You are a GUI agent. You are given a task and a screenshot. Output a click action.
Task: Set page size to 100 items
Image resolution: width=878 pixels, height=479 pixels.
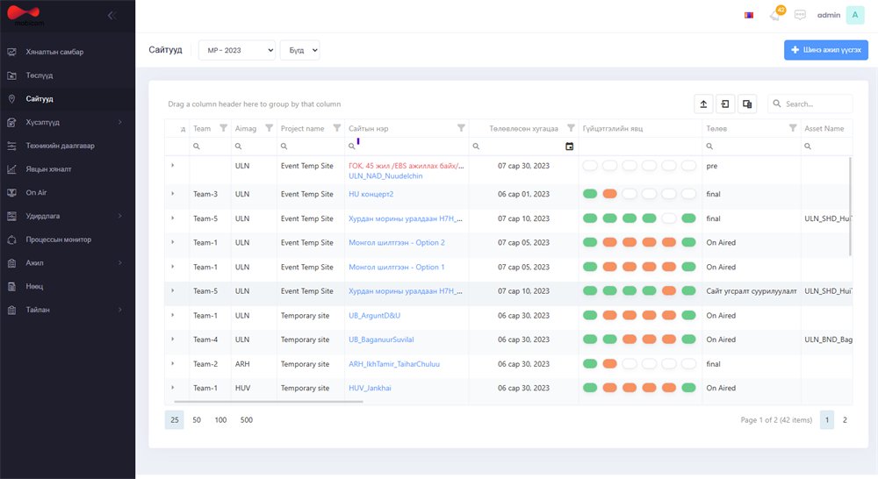(x=220, y=419)
